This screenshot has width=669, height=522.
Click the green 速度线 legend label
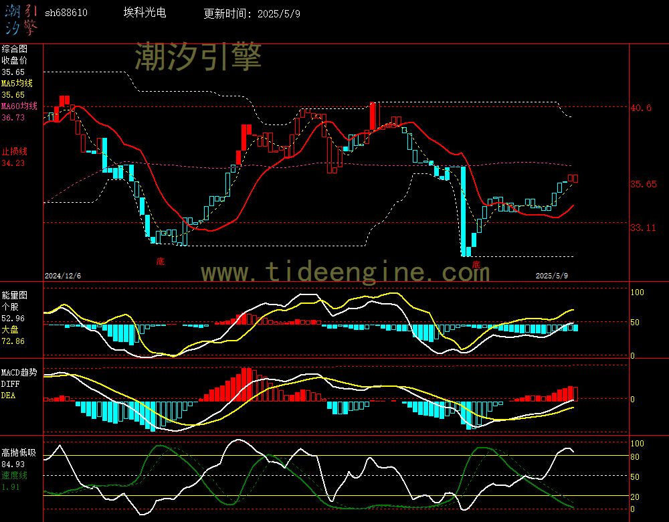(x=14, y=475)
